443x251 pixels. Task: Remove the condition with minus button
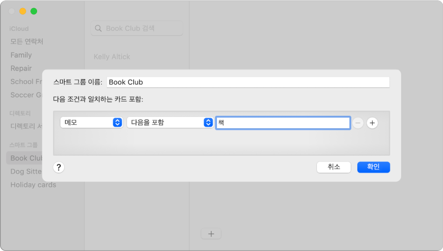coord(358,123)
